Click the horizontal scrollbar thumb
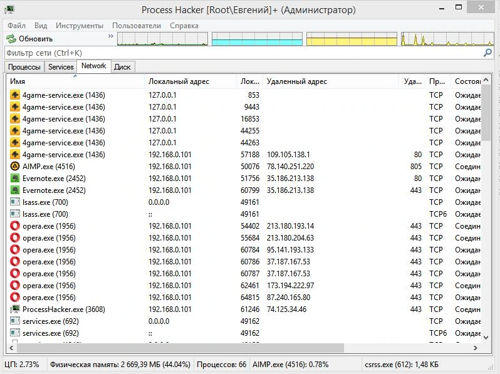The height and width of the screenshot is (374, 500). [180, 348]
